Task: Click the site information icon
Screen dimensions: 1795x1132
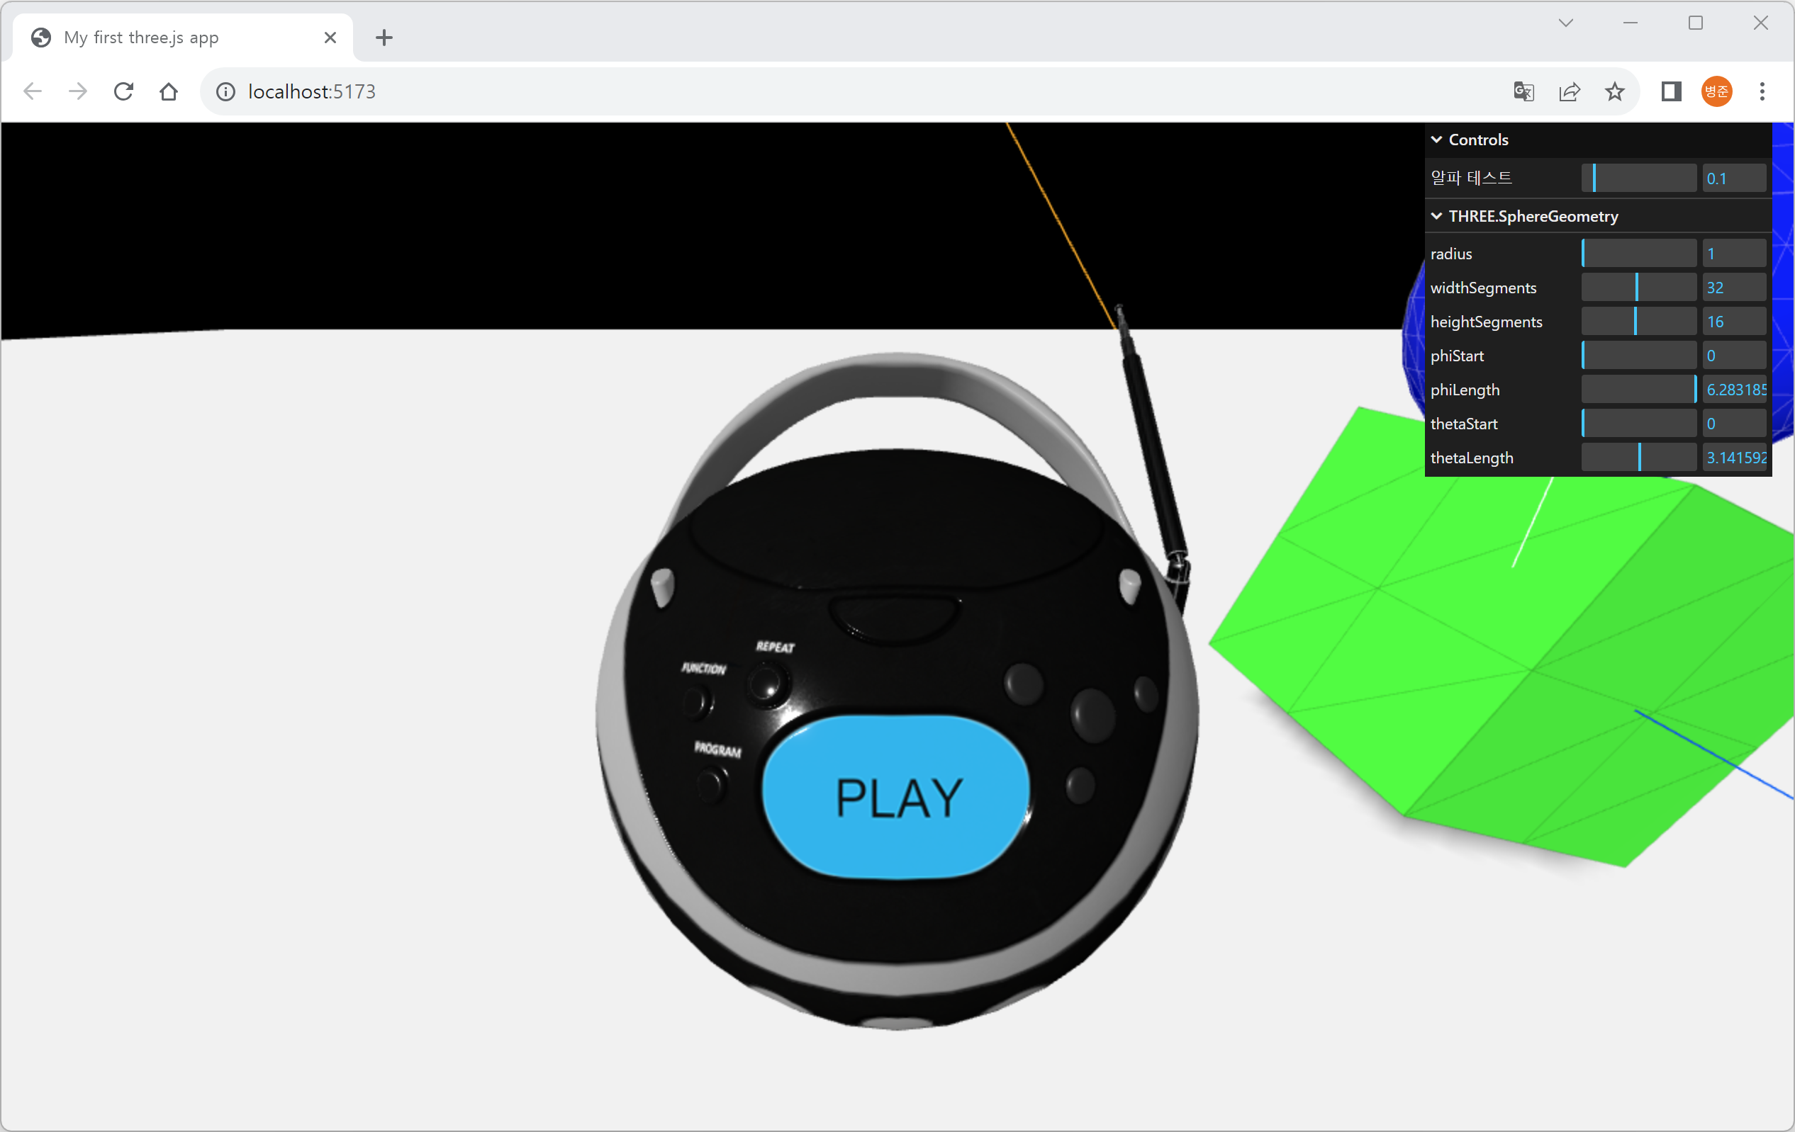Action: click(226, 91)
